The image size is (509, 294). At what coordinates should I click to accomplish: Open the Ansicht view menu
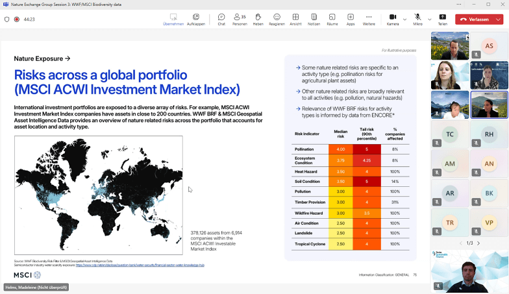click(295, 19)
